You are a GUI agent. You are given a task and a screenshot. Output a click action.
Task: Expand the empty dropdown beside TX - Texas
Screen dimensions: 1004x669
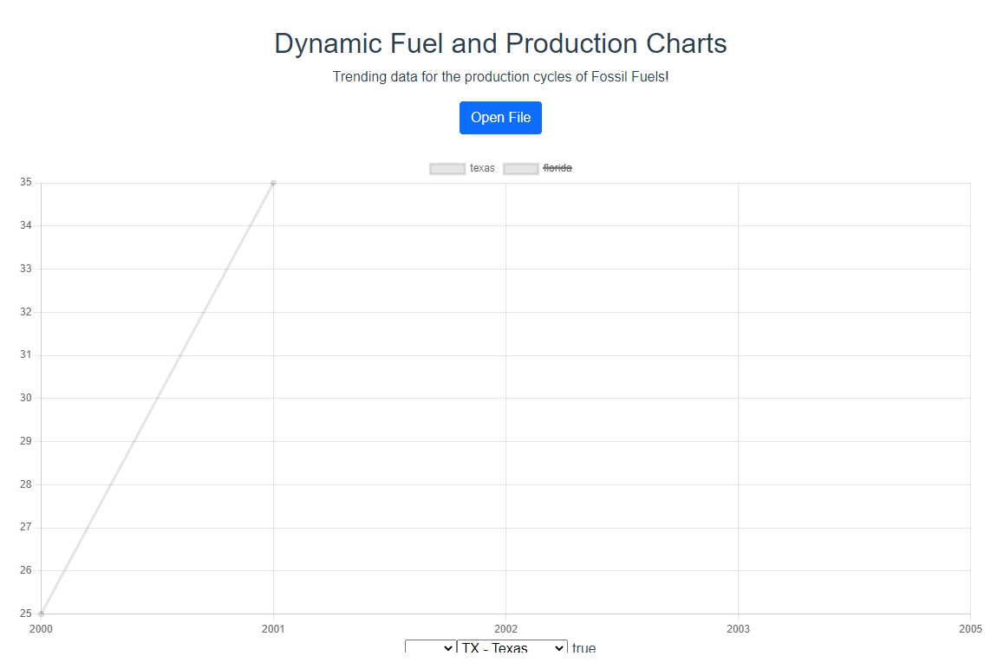431,648
